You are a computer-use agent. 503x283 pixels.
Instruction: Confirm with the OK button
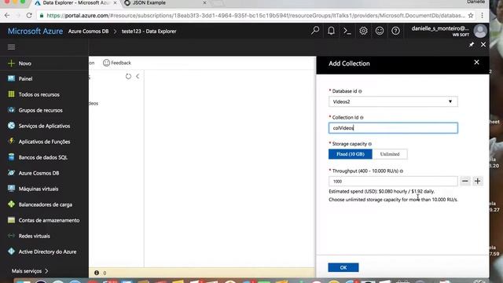pos(343,267)
